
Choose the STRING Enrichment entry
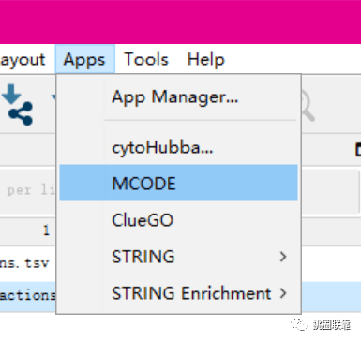[x=178, y=293]
